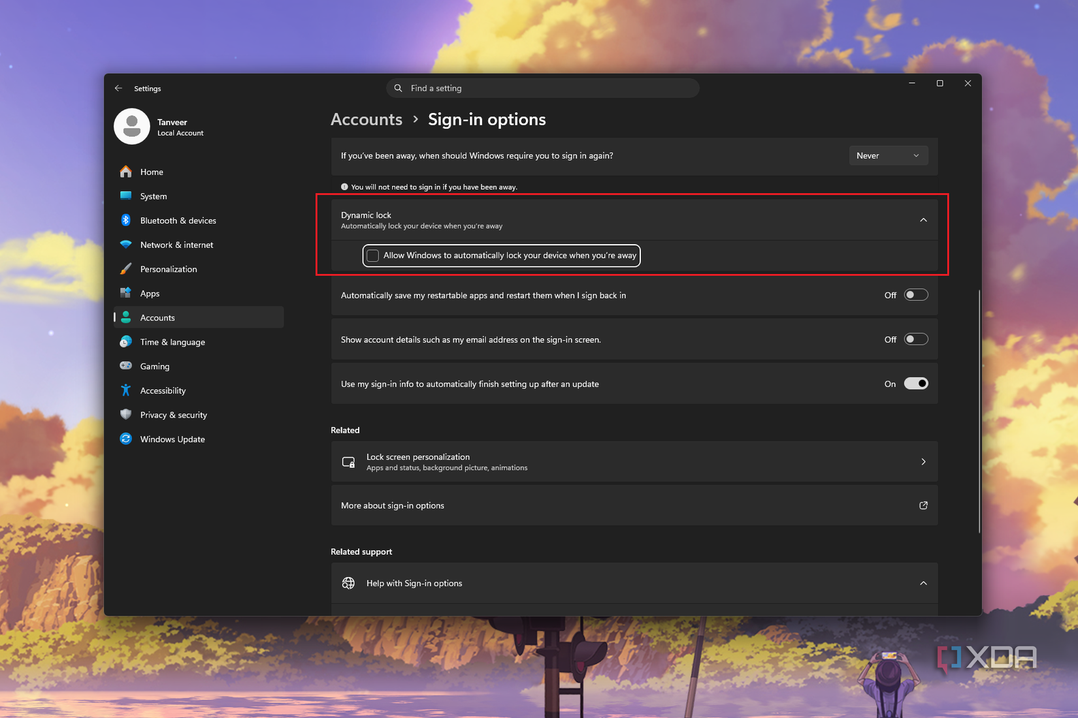
Task: Open Lock screen personalization chevron
Action: [923, 462]
